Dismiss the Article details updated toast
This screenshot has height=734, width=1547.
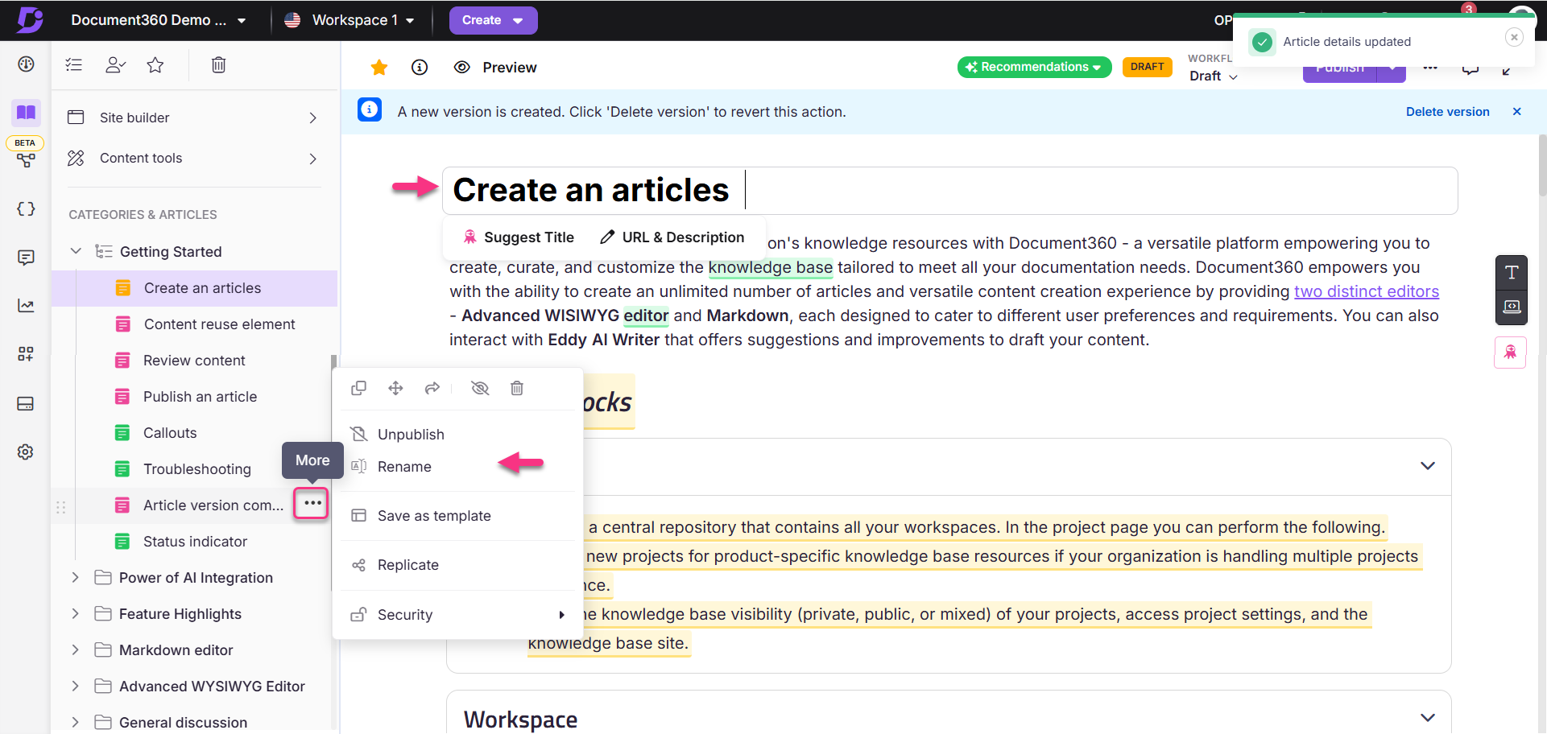point(1514,37)
